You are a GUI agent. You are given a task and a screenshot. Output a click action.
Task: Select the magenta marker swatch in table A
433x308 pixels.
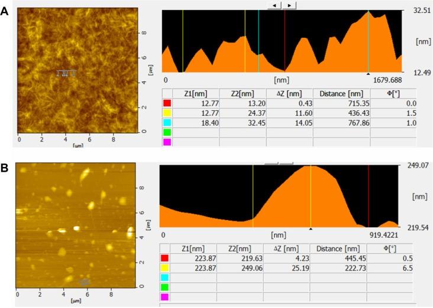pyautogui.click(x=167, y=142)
